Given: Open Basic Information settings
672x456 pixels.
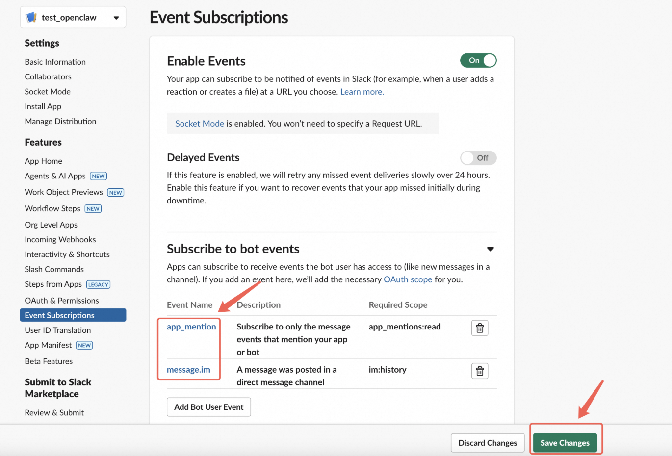Looking at the screenshot, I should point(55,62).
